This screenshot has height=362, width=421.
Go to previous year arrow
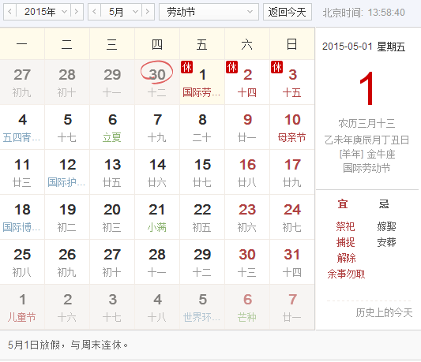click(10, 12)
